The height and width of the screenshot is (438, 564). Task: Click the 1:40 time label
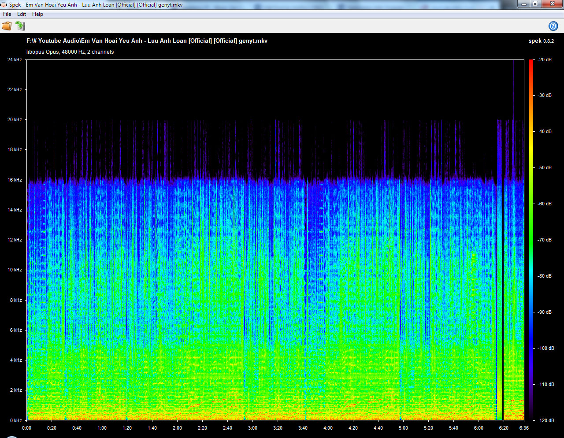coord(152,428)
